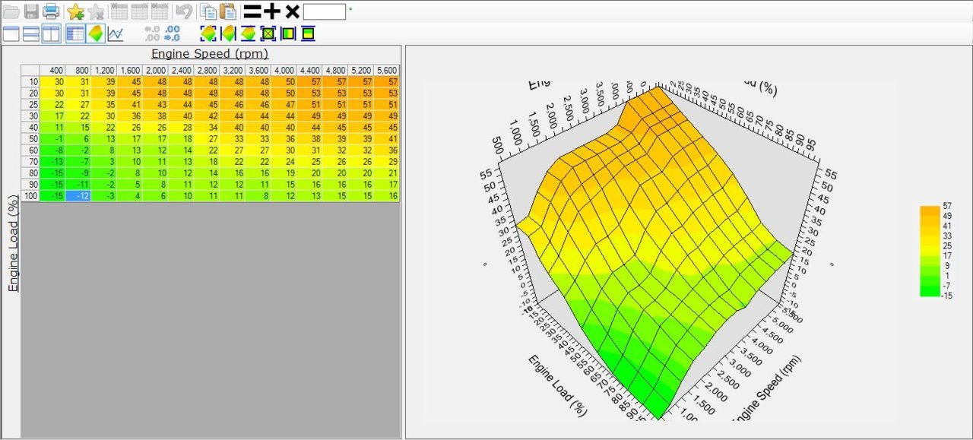Click the green bottom of the color legend
The image size is (973, 440).
(930, 290)
